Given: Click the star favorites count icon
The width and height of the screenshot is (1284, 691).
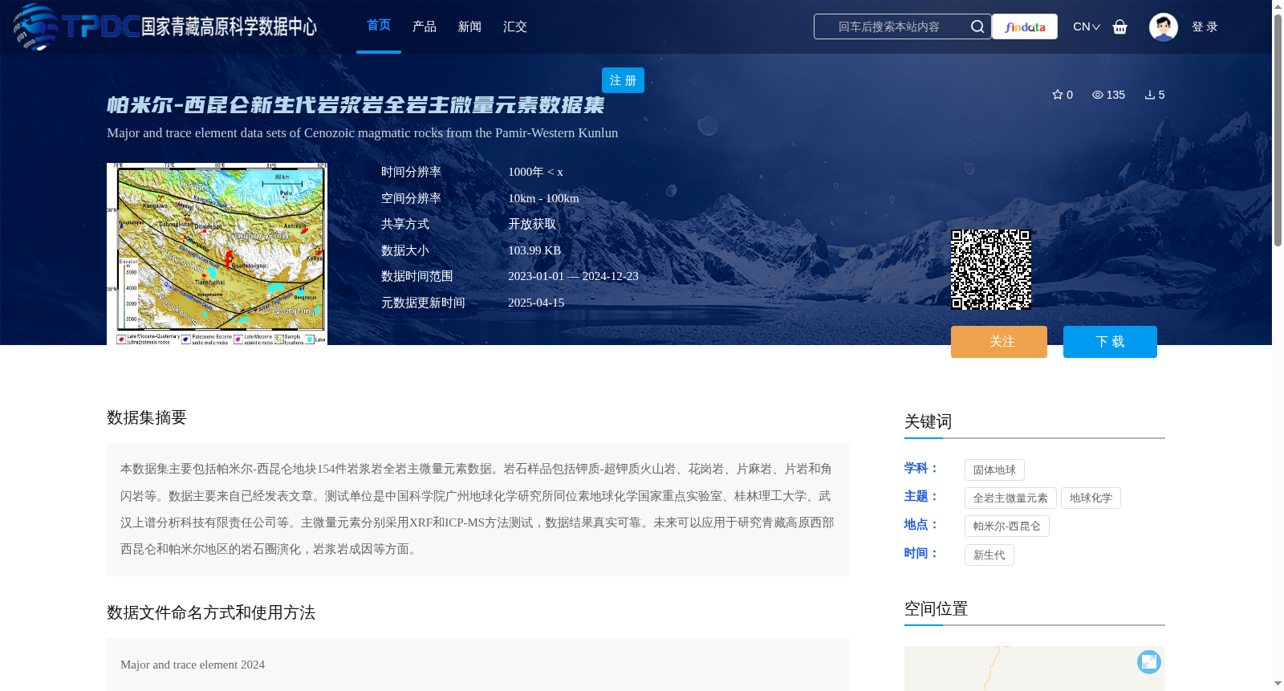Looking at the screenshot, I should coord(1058,95).
